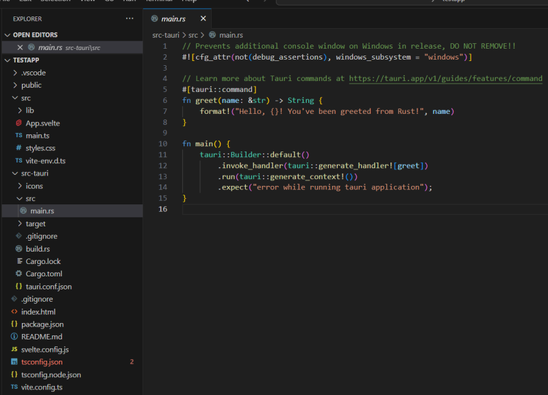Open Cargo.toml file

[44, 274]
